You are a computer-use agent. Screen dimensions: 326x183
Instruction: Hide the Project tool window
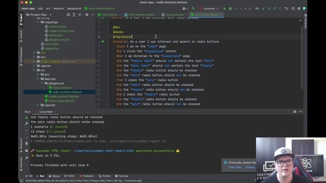tap(93, 15)
